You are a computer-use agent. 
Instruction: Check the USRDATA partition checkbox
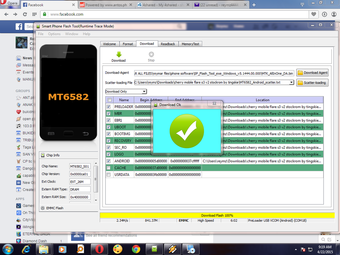109,175
